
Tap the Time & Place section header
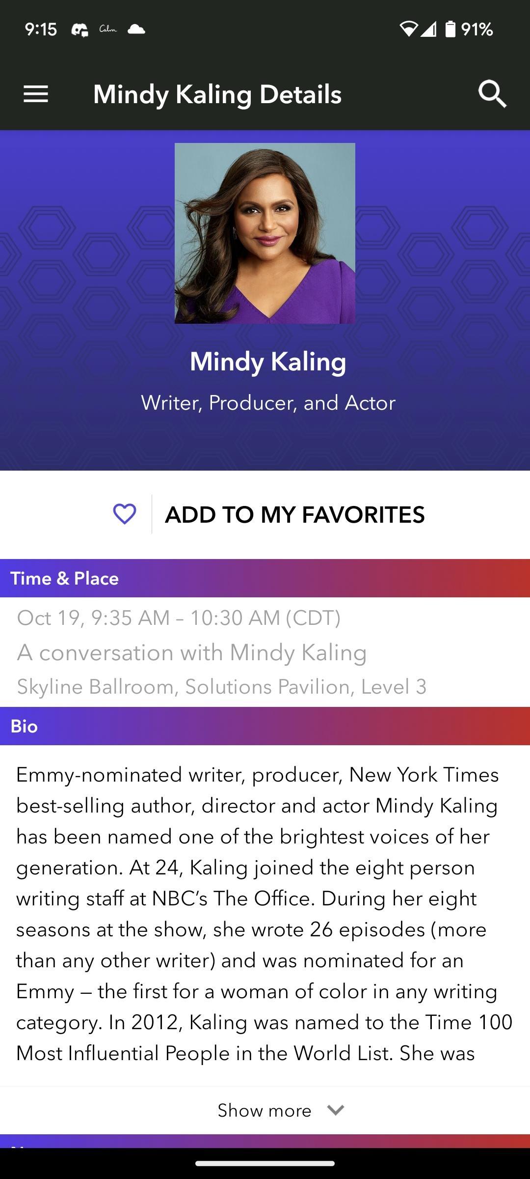[64, 578]
